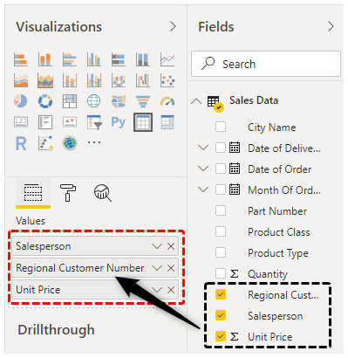This screenshot has height=358, width=348.
Task: Select the ribbon chart visual
Action: (119, 80)
